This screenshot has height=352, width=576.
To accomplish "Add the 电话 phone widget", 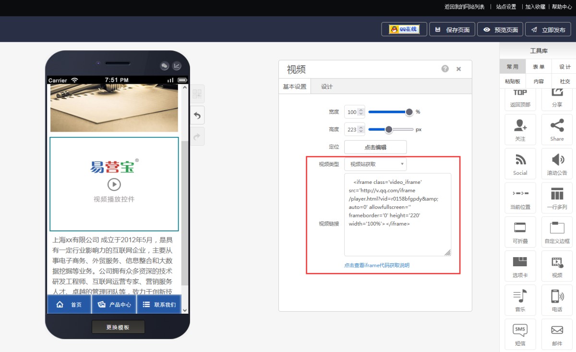I will [557, 300].
